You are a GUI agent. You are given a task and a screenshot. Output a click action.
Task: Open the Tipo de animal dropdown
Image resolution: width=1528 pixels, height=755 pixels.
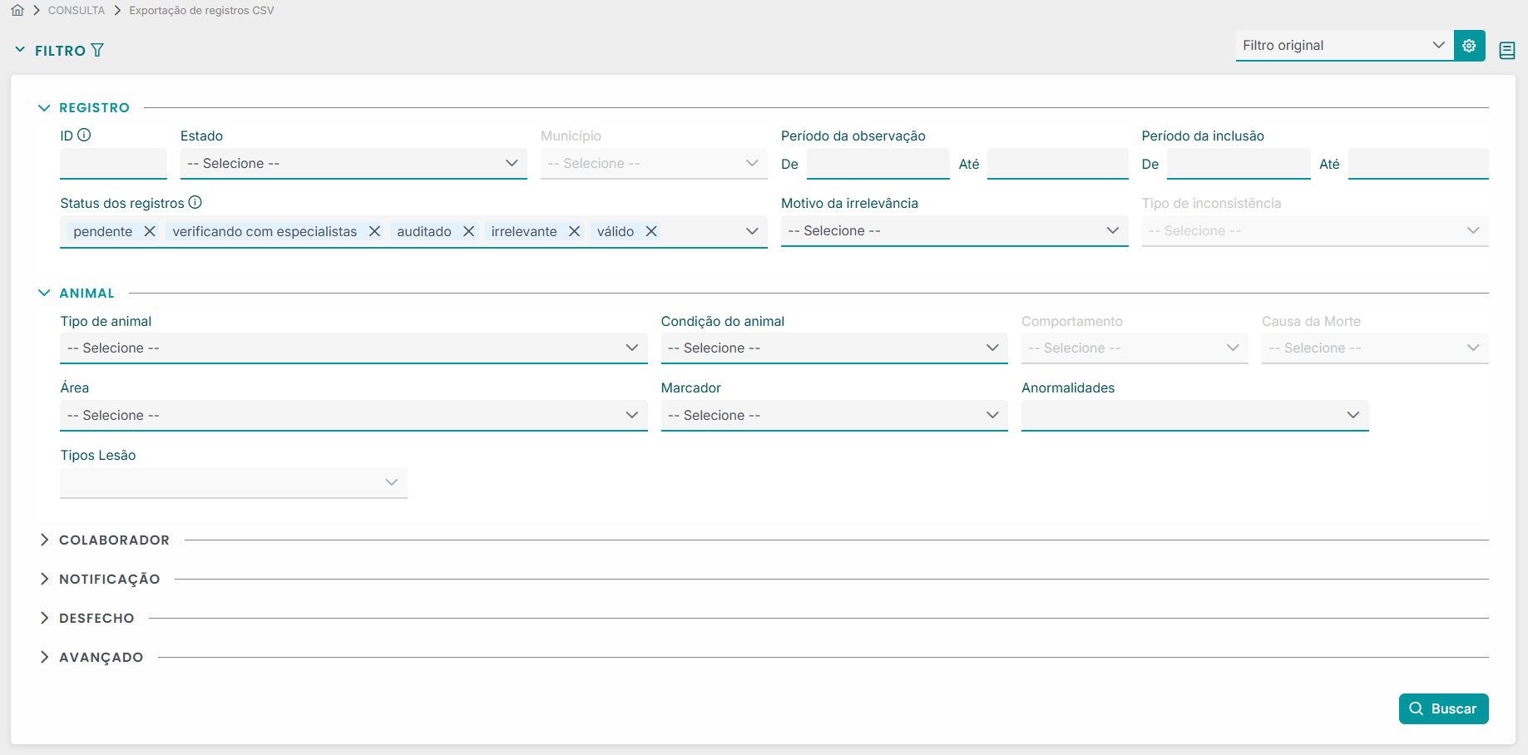click(353, 348)
